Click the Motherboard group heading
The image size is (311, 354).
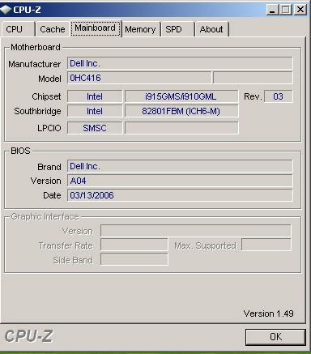36,47
